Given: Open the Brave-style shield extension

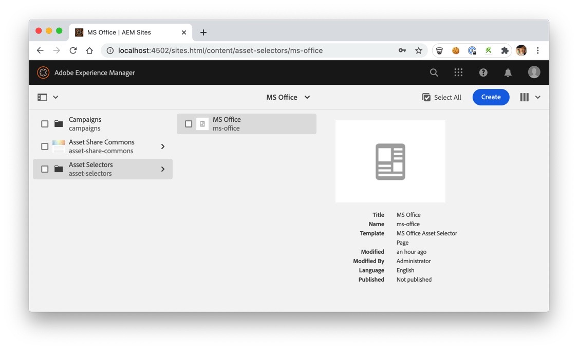Looking at the screenshot, I should pyautogui.click(x=439, y=50).
